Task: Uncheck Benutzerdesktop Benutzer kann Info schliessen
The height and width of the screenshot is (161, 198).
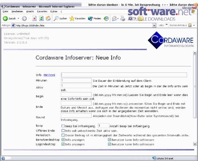Action: click(x=110, y=140)
